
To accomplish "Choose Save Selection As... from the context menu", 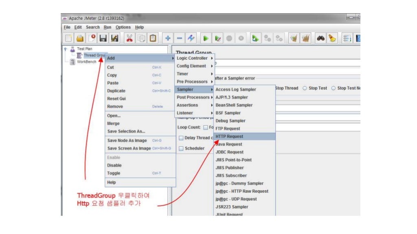I will pyautogui.click(x=140, y=131).
